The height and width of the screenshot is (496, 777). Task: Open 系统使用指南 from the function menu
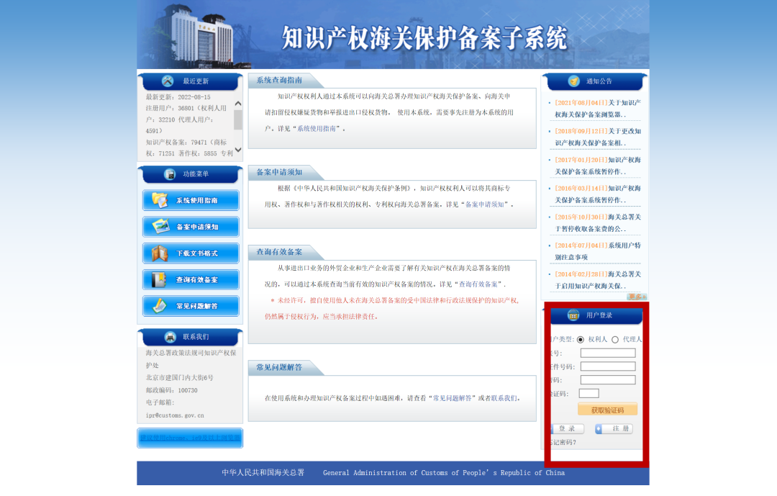191,200
